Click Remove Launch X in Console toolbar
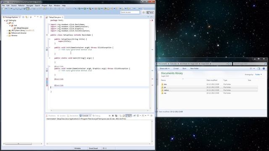The image size is (269, 151). (x=113, y=116)
